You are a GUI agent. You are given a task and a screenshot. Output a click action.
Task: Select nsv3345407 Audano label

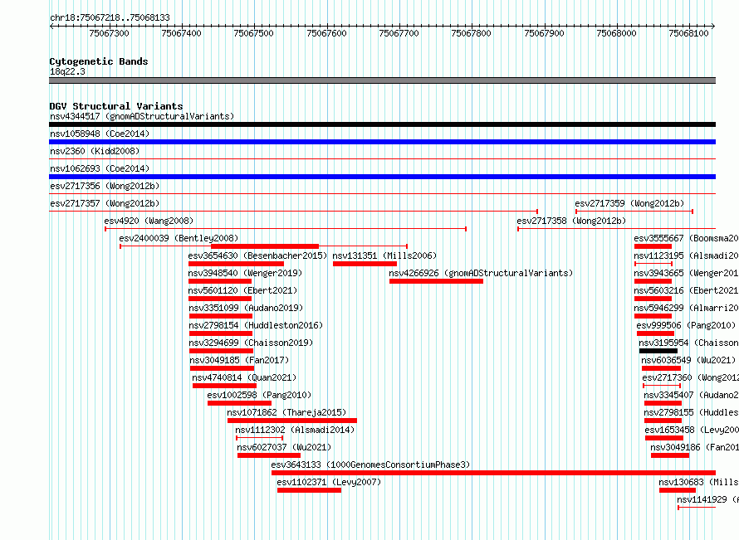692,395
